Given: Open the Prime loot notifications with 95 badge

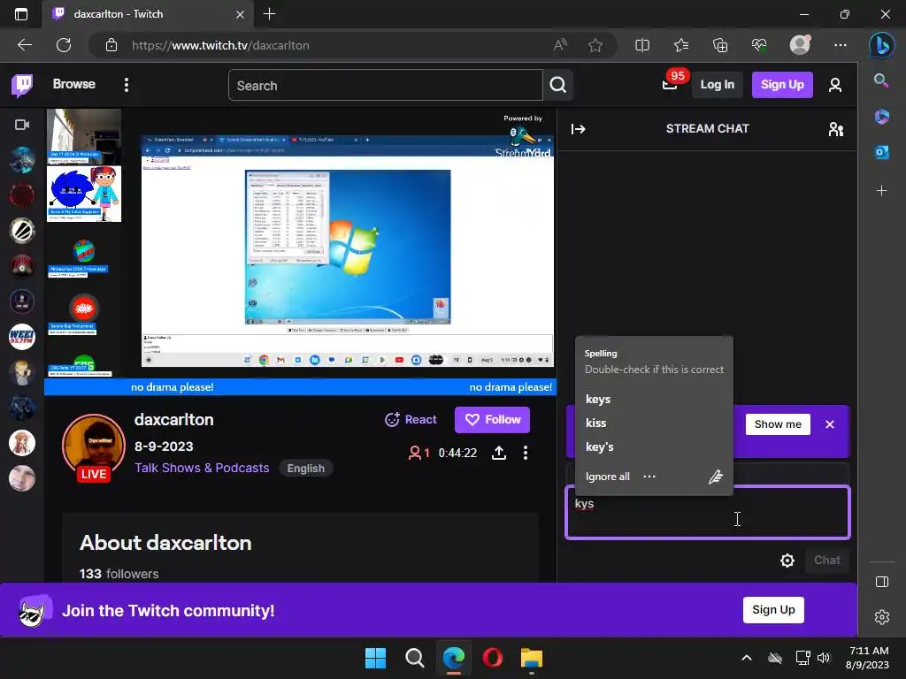Looking at the screenshot, I should click(x=671, y=84).
